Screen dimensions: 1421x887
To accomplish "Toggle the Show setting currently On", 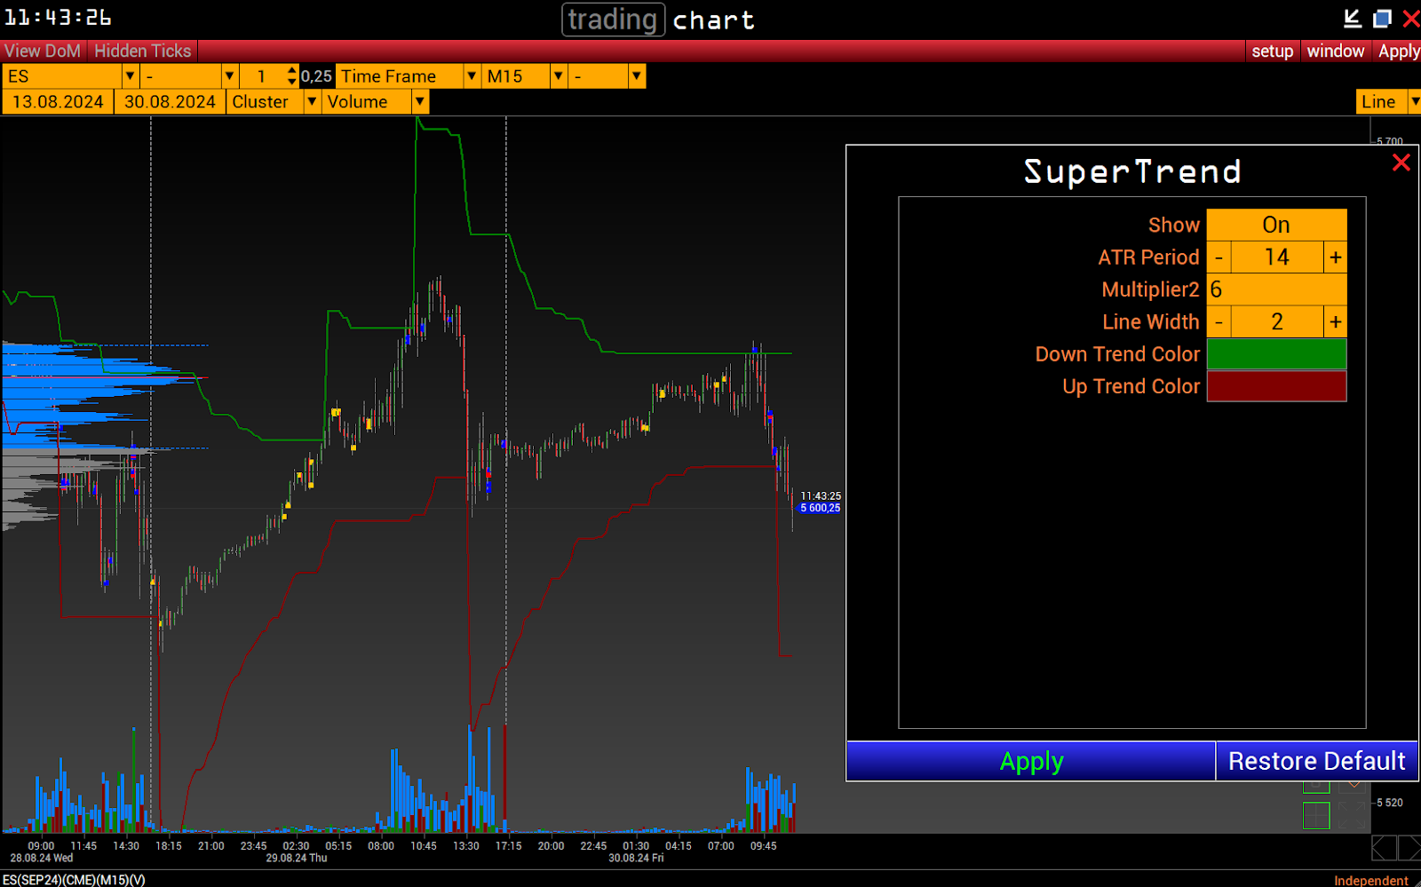I will tap(1275, 225).
